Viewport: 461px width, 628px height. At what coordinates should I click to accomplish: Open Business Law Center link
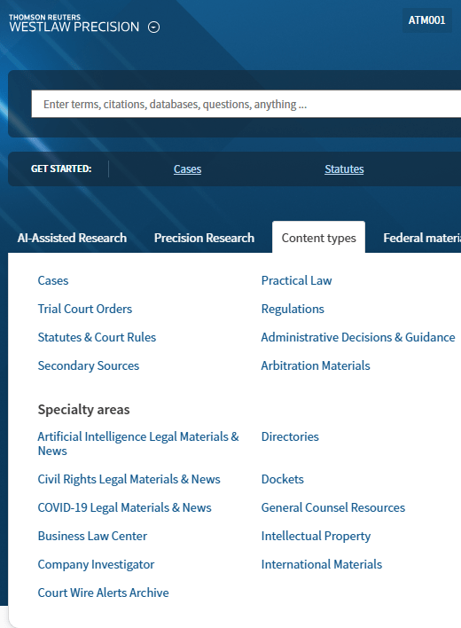[x=92, y=536]
